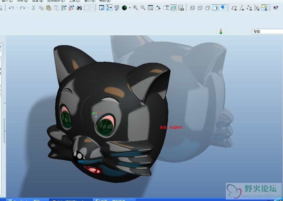Click the Reorient view icon
This screenshot has width=283, height=201.
pos(158,8)
